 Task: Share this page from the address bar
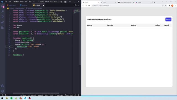163,6
